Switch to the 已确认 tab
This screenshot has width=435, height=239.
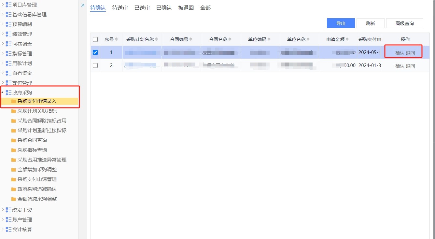(164, 8)
